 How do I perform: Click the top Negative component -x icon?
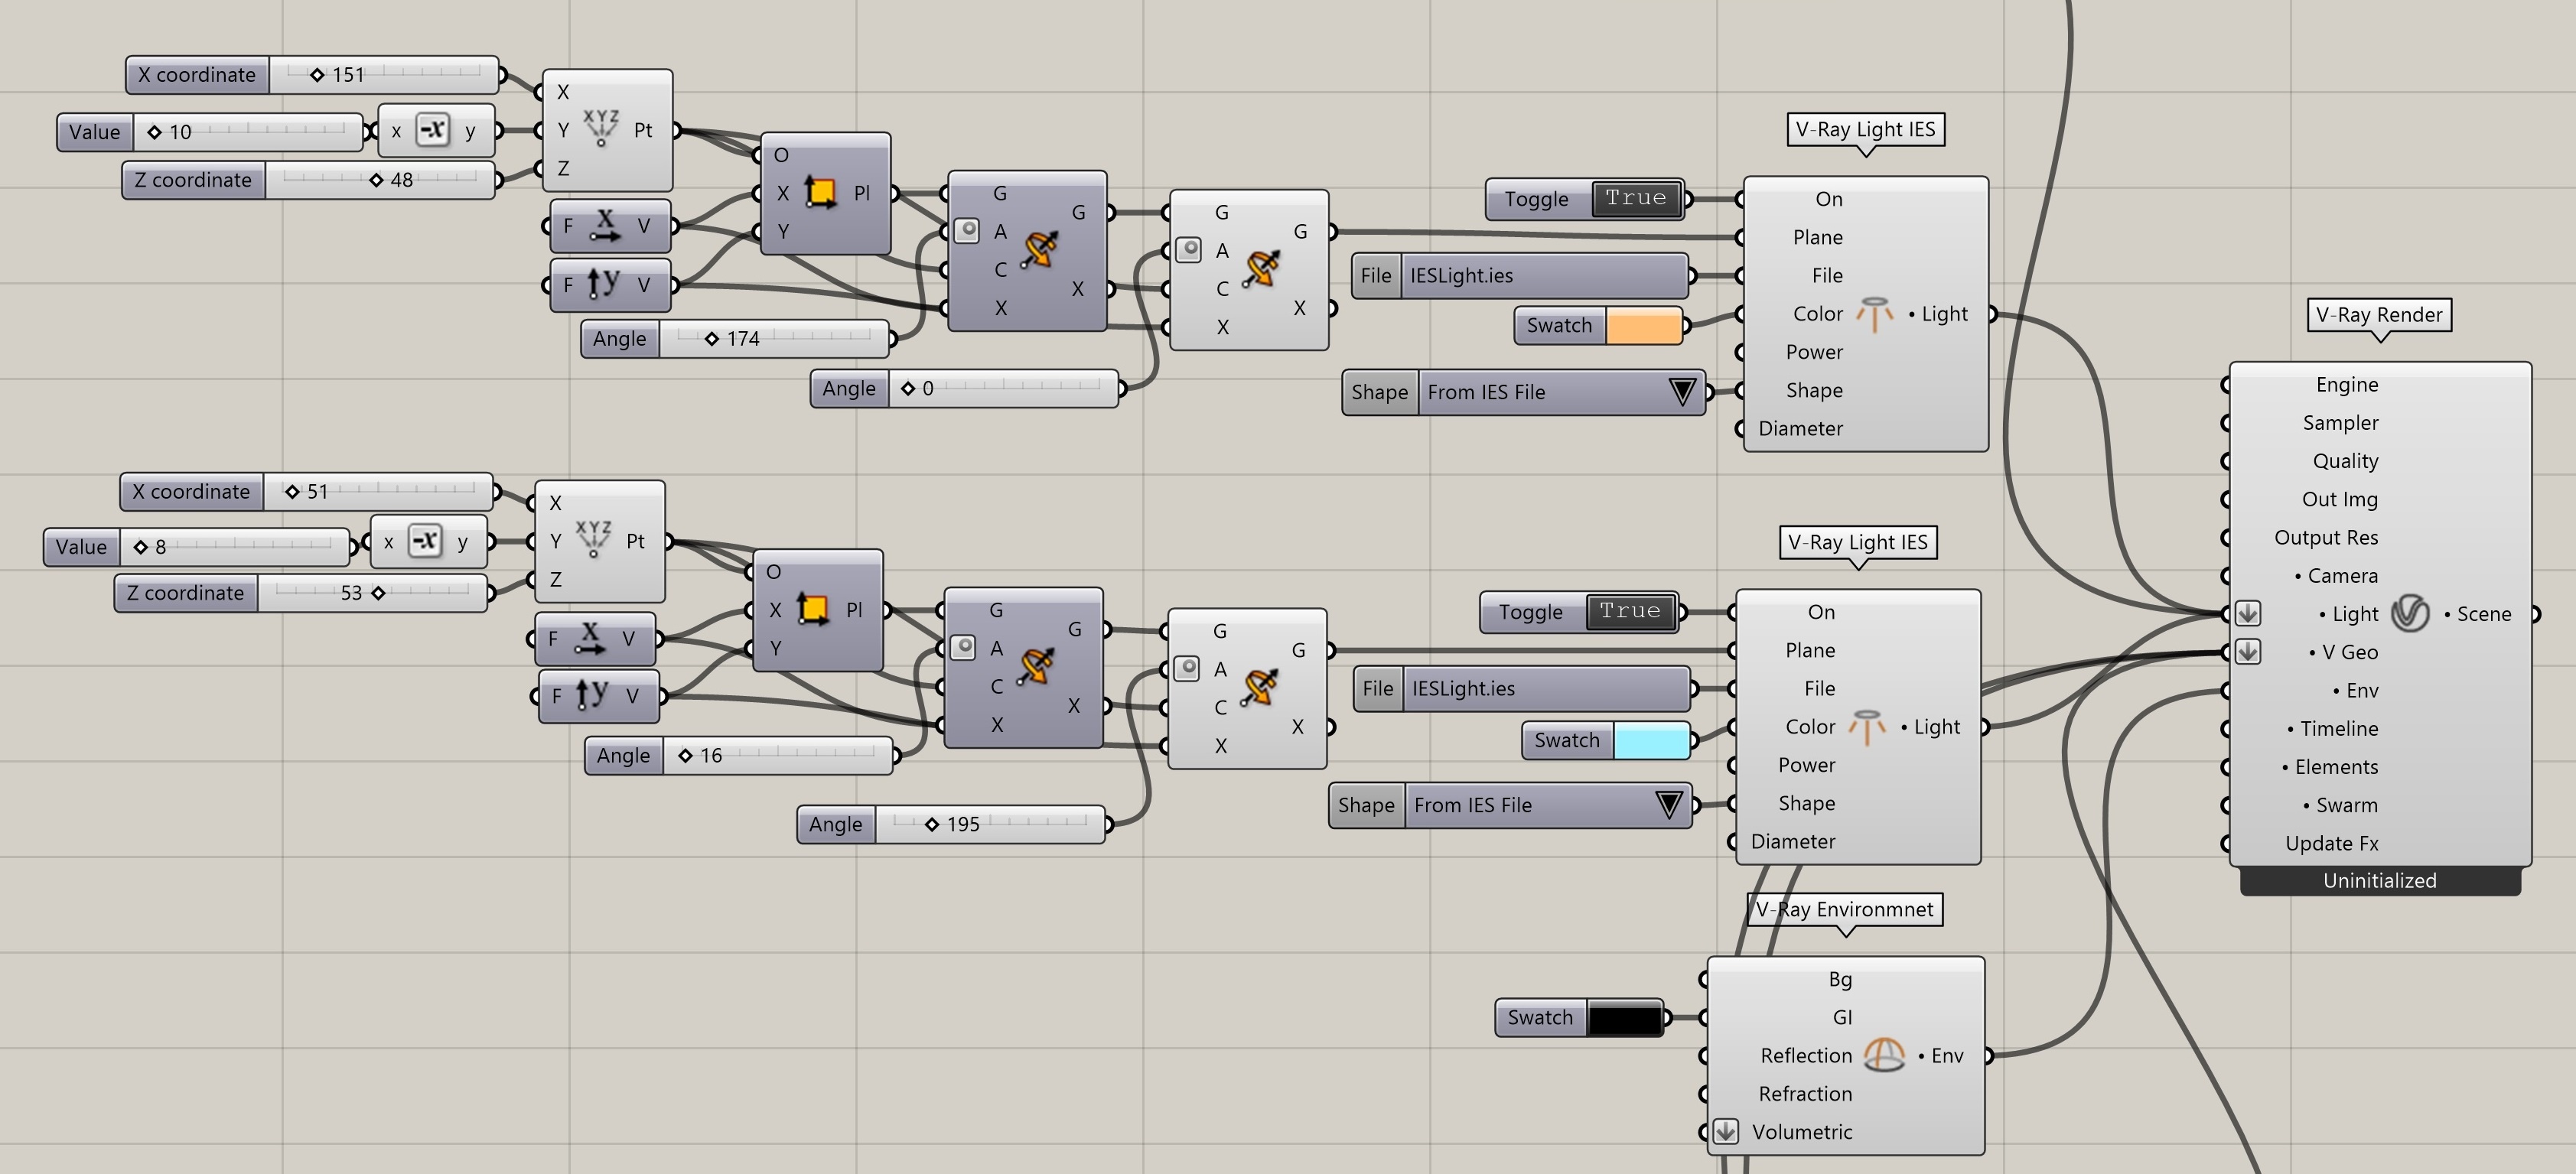pyautogui.click(x=432, y=130)
